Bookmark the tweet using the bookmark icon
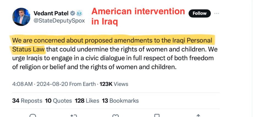This screenshot has width=253, height=117. (157, 116)
